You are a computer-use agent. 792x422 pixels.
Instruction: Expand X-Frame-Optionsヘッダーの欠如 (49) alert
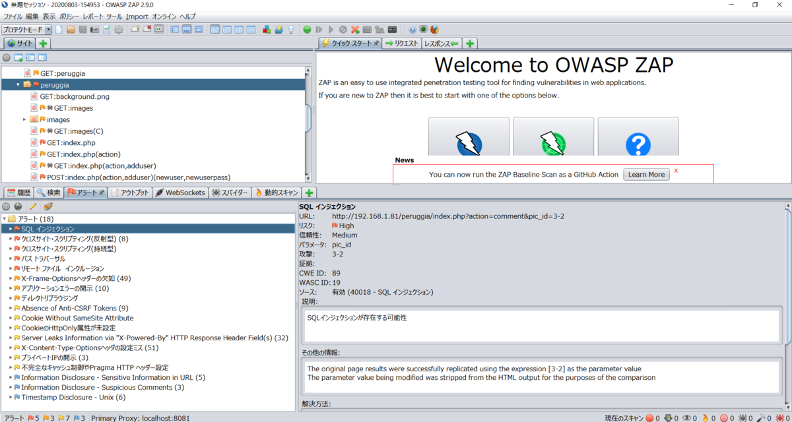pos(11,278)
